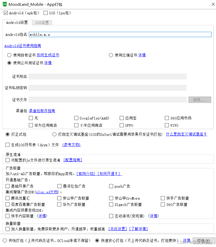
Task: Open the 如何生成证书 link
Action: (x=48, y=55)
